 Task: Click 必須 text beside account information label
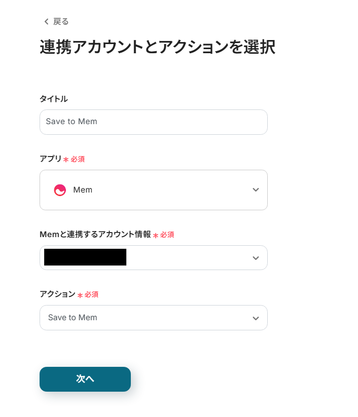point(167,235)
